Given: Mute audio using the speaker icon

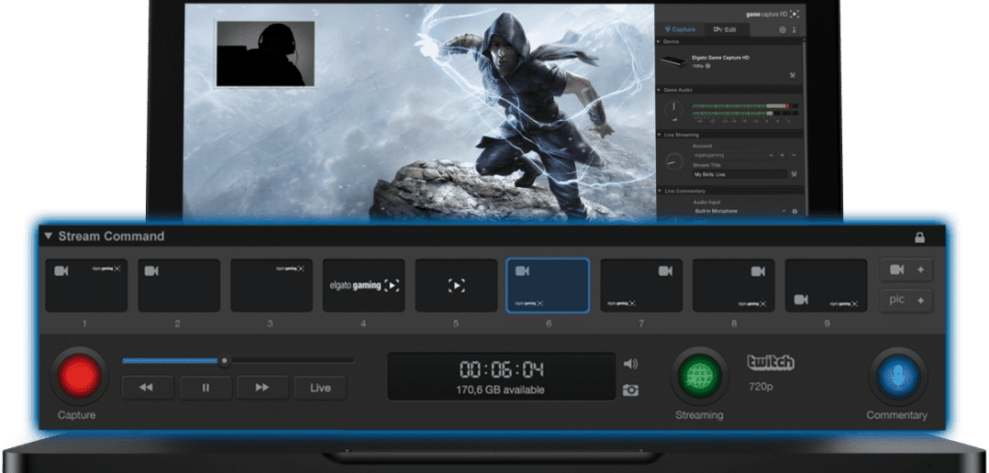Looking at the screenshot, I should click(x=630, y=364).
